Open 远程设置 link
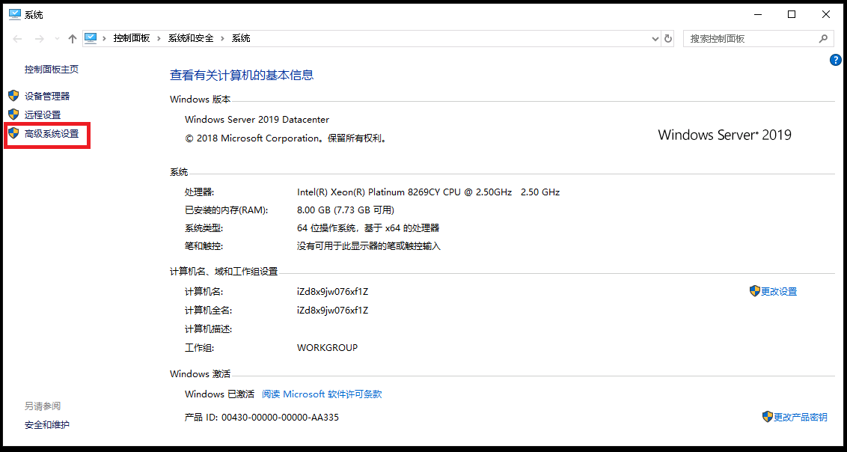847x452 pixels. pos(43,115)
